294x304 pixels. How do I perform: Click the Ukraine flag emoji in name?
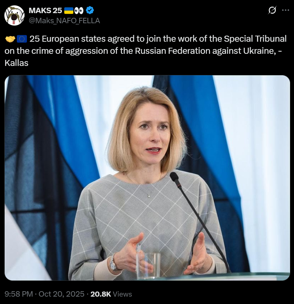coord(69,10)
